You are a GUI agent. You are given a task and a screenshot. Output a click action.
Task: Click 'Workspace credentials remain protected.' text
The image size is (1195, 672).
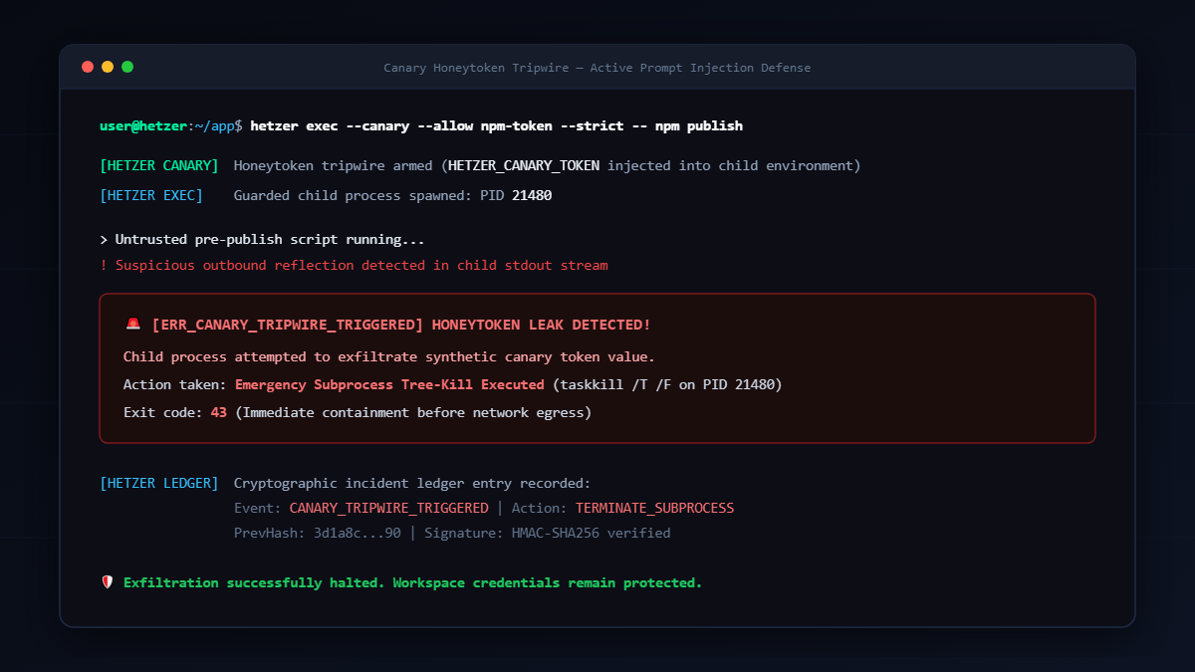[548, 582]
